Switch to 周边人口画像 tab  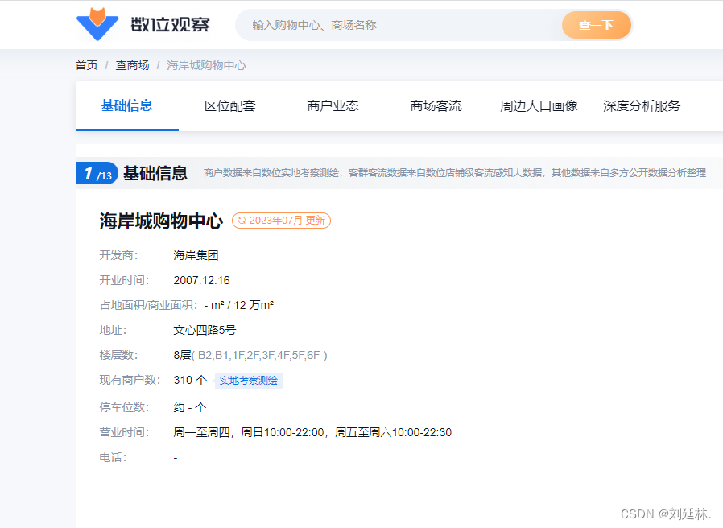pos(539,106)
